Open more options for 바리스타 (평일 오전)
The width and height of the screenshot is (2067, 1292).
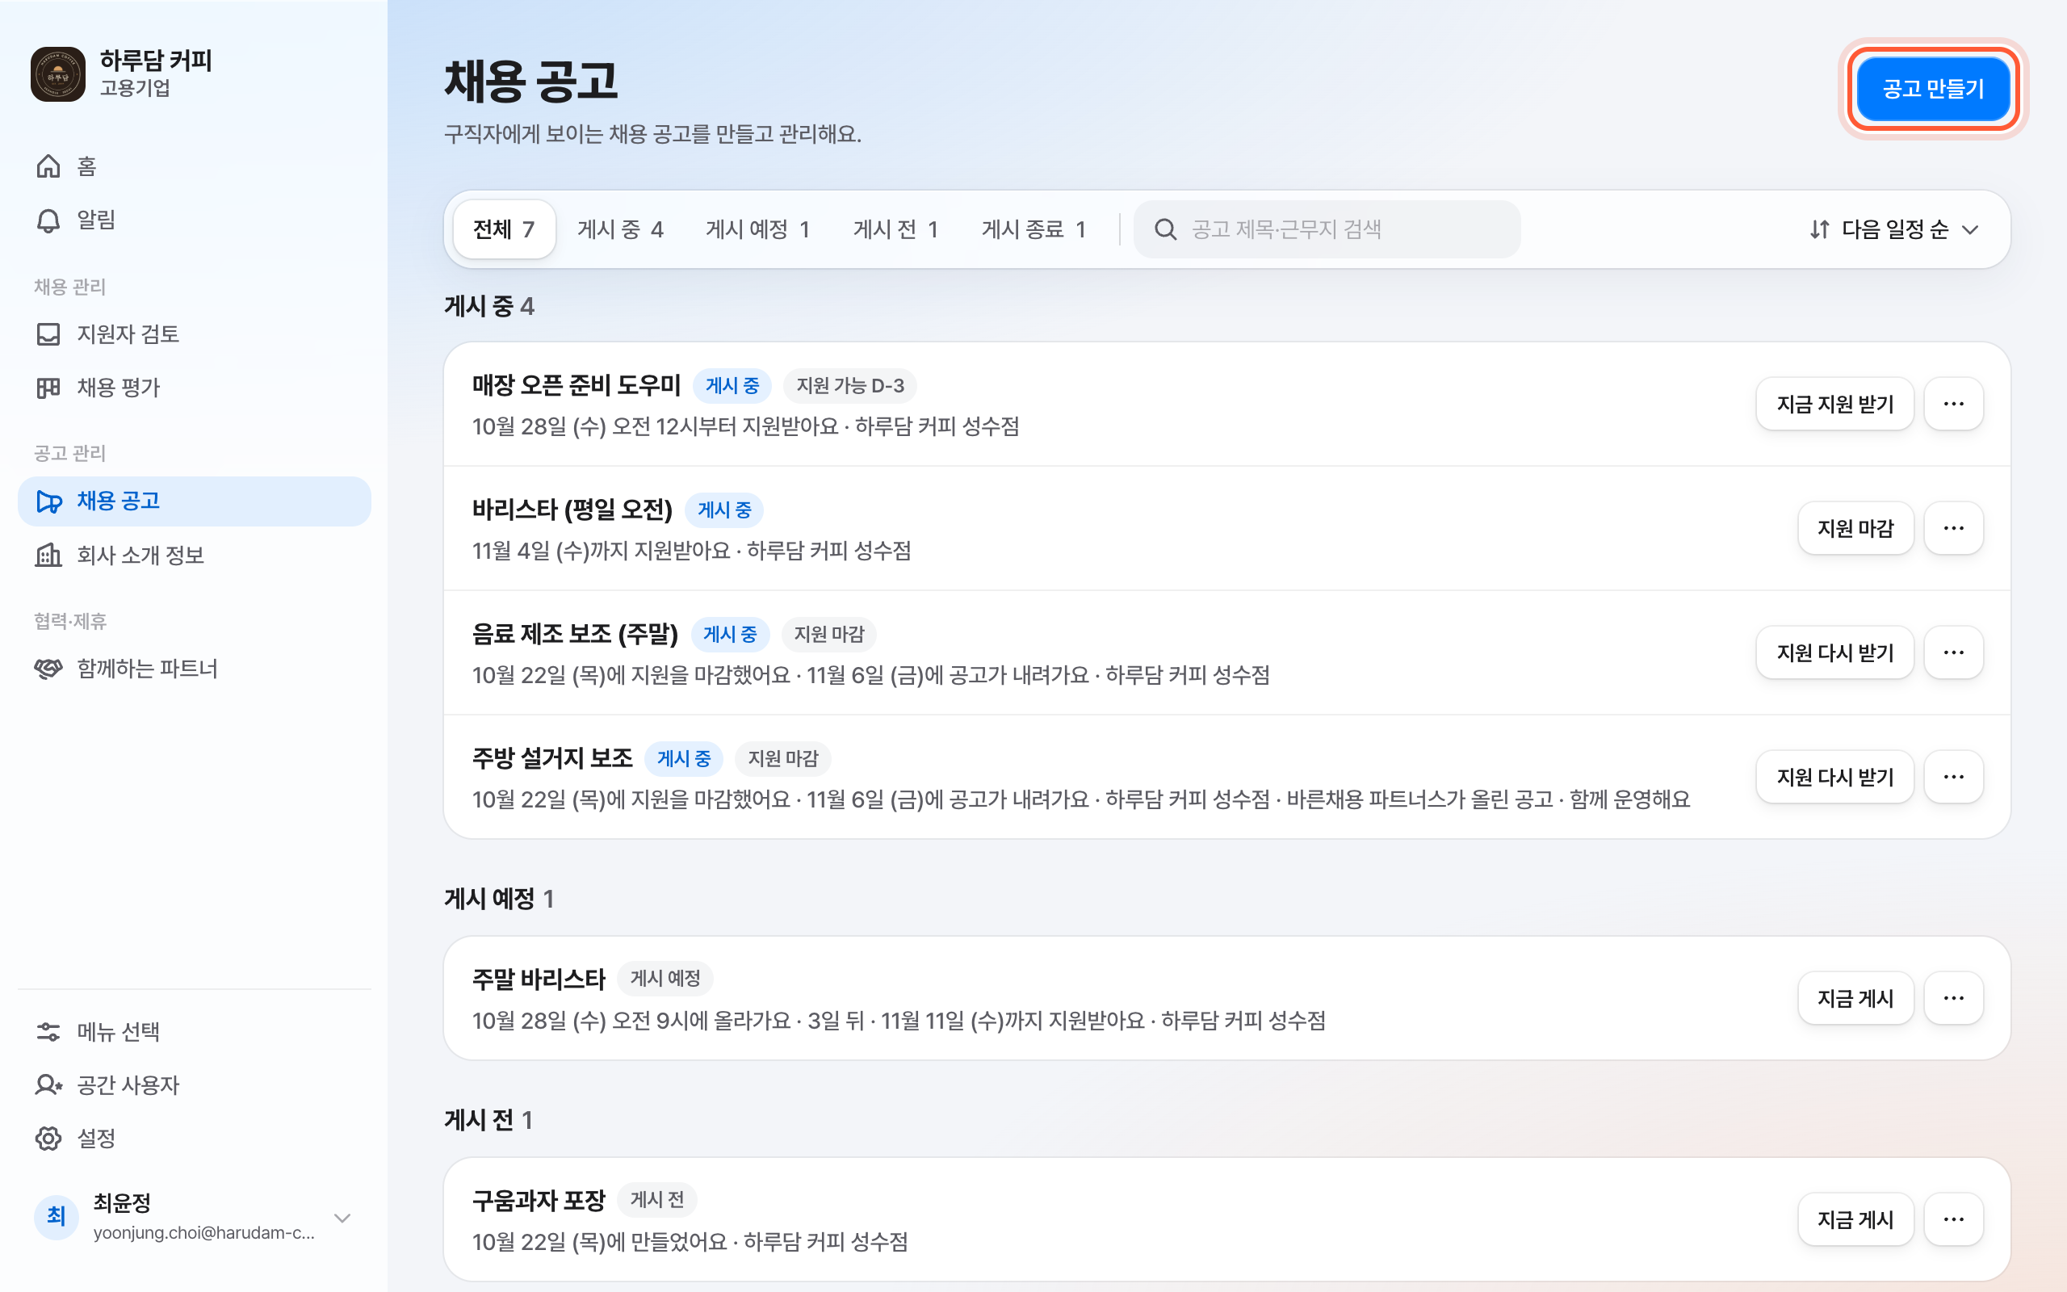[1953, 528]
